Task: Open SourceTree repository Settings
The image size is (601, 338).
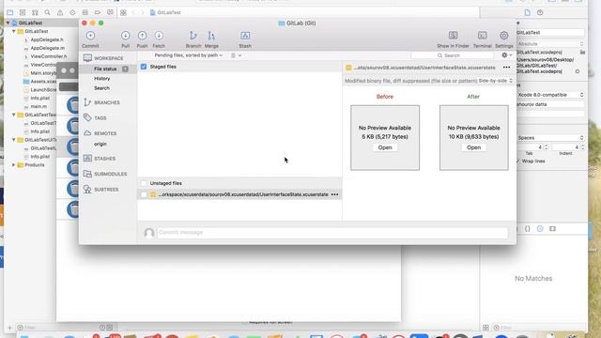Action: pyautogui.click(x=504, y=36)
